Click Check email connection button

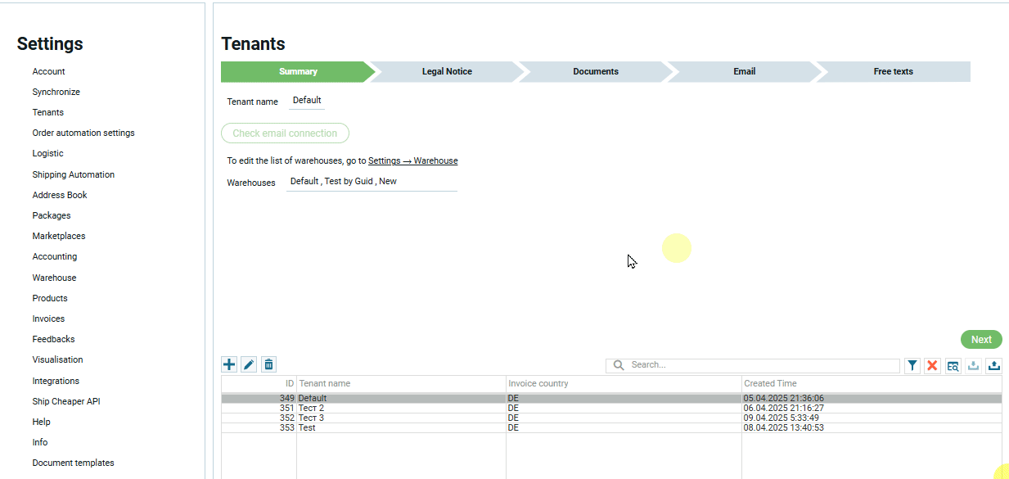pos(285,133)
